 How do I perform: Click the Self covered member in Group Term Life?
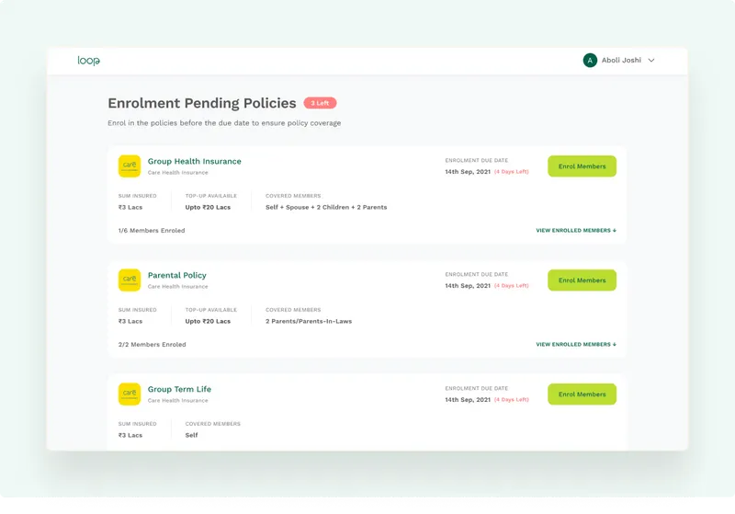pyautogui.click(x=191, y=435)
